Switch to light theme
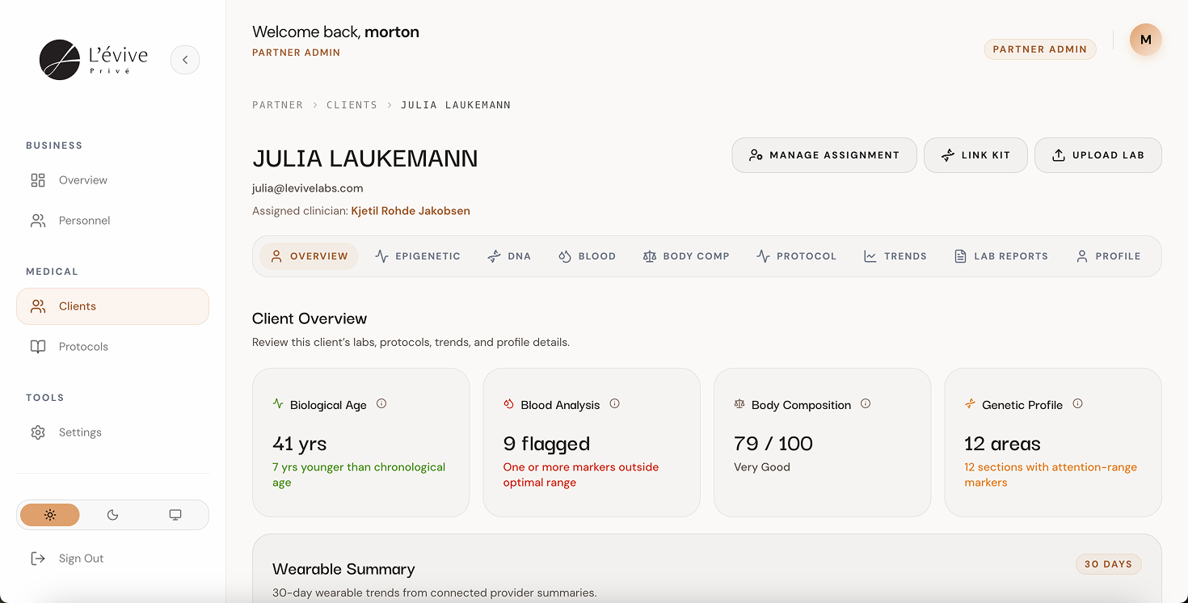Viewport: 1188px width, 603px height. (x=50, y=515)
